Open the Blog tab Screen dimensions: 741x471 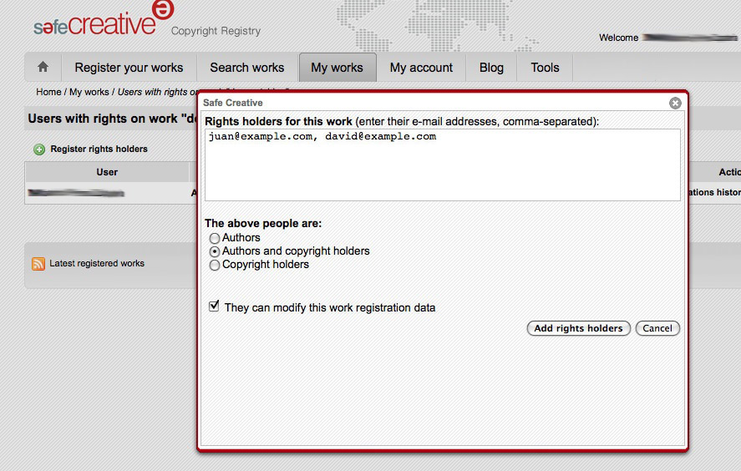coord(491,68)
